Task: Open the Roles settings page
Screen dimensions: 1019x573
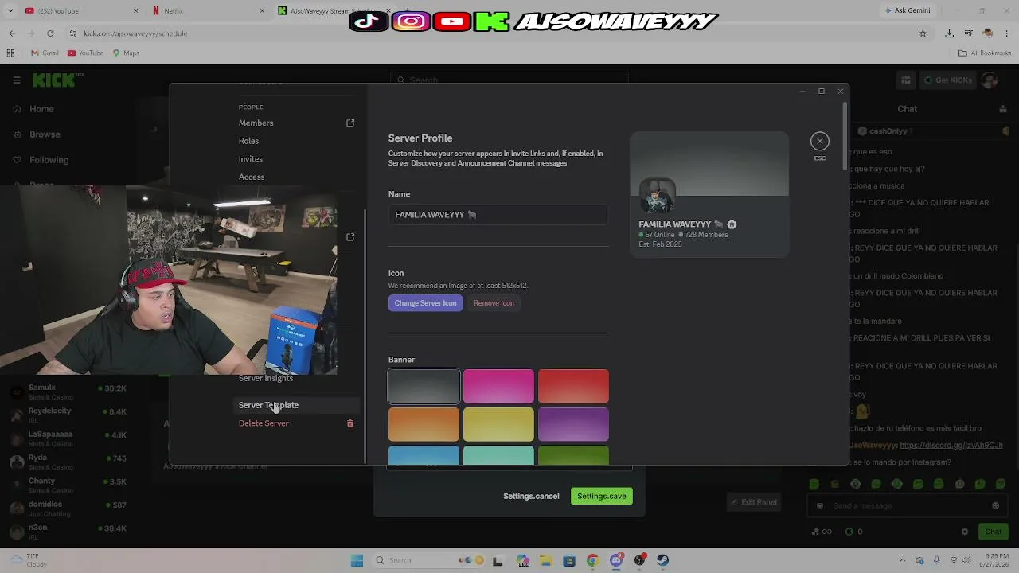Action: 248,141
